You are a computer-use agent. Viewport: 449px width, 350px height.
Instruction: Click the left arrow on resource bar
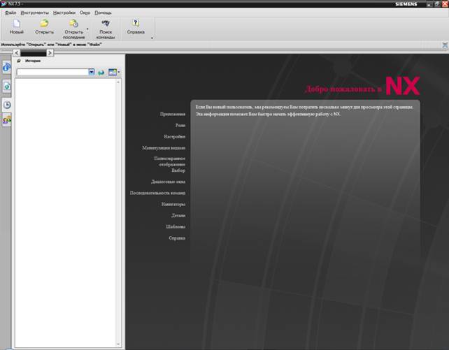pyautogui.click(x=17, y=52)
